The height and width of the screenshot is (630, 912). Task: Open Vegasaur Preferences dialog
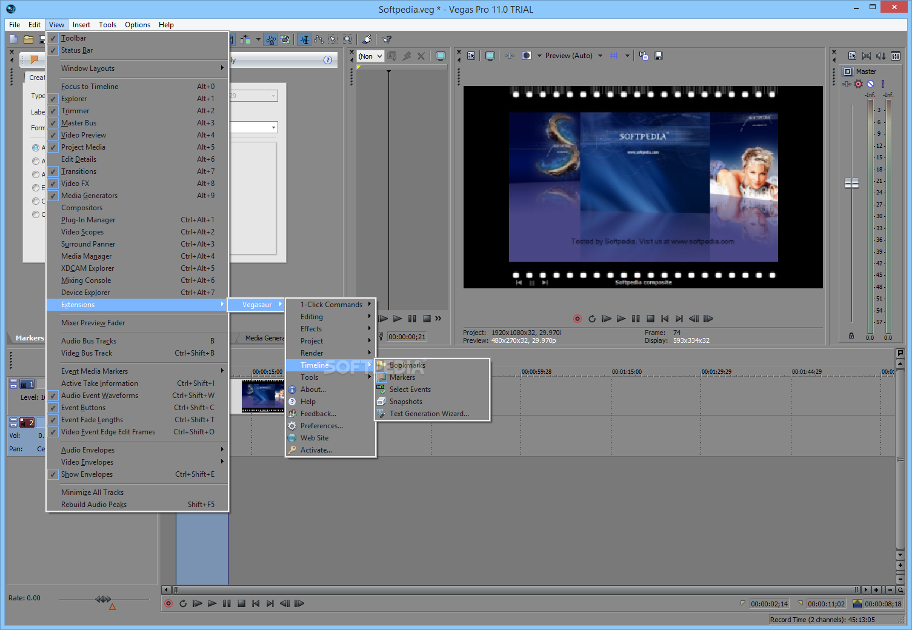(330, 426)
